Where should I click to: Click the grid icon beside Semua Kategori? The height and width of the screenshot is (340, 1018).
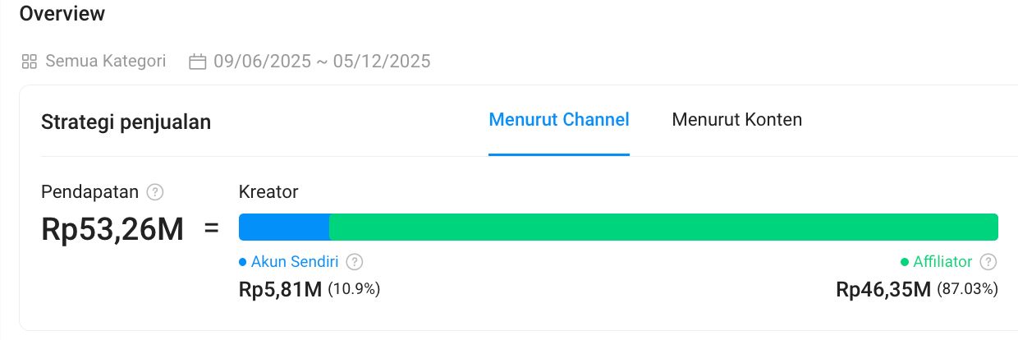click(x=30, y=62)
